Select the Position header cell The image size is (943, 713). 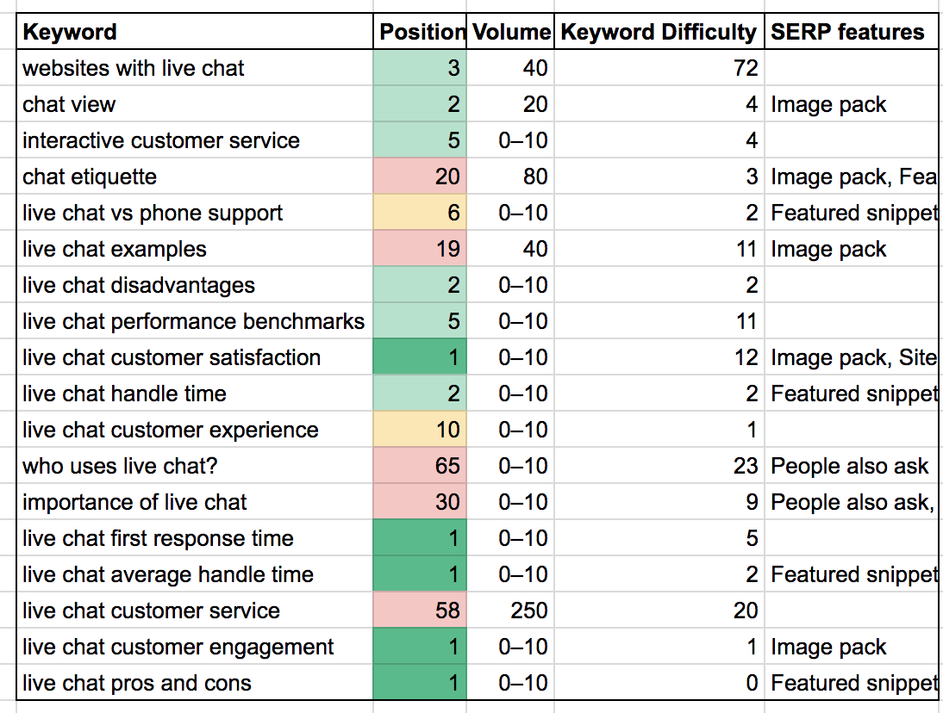tap(421, 33)
